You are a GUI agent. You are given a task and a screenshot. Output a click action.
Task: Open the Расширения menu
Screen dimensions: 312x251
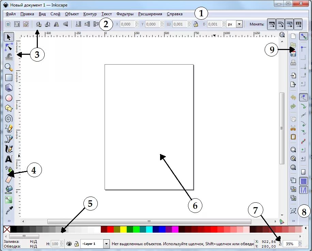tap(150, 14)
